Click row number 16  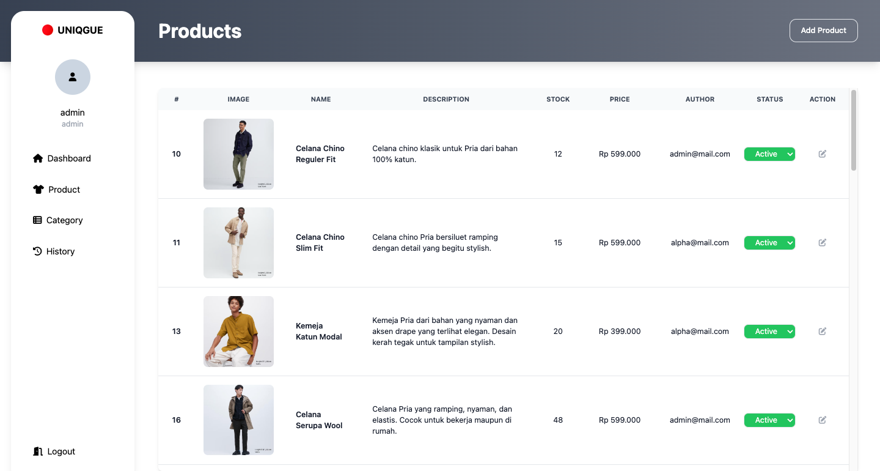pos(177,420)
